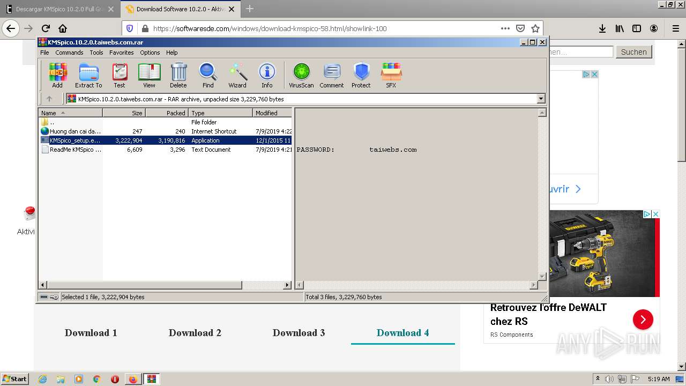Image resolution: width=686 pixels, height=386 pixels.
Task: Open Firefox account icon
Action: point(654,28)
